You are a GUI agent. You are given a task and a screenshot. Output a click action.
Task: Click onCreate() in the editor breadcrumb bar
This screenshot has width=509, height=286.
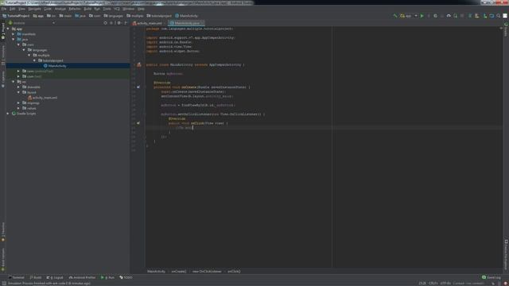[178, 272]
